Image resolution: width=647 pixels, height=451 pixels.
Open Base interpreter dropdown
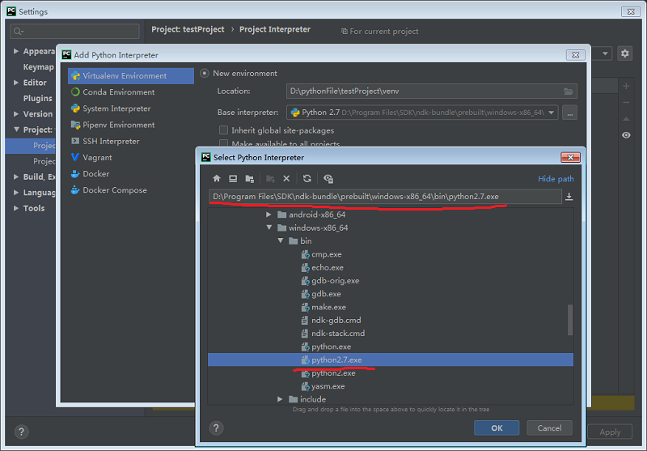tap(552, 113)
